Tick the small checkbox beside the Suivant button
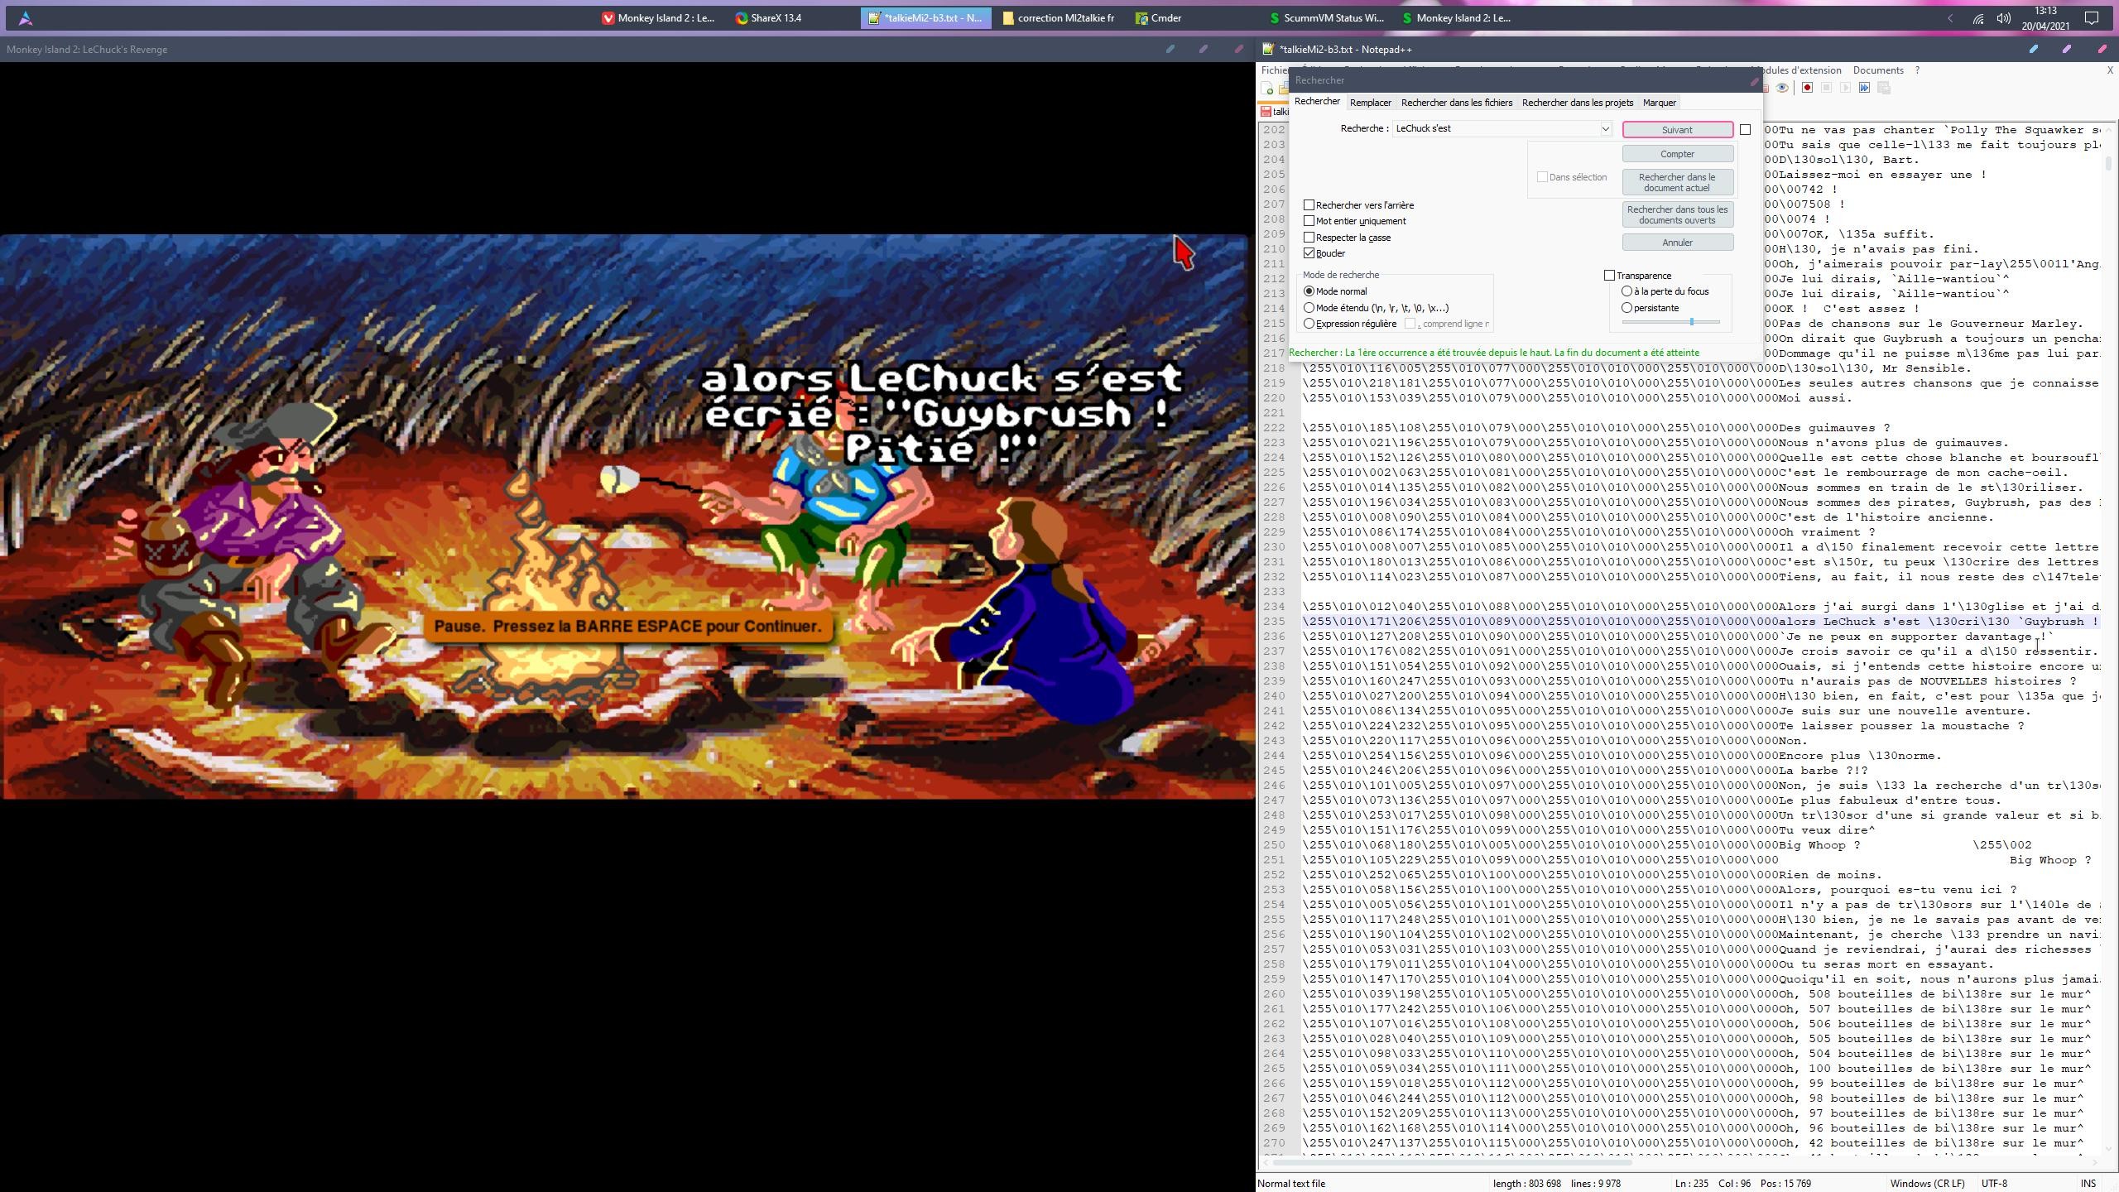Viewport: 2119px width, 1192px height. 1745,129
